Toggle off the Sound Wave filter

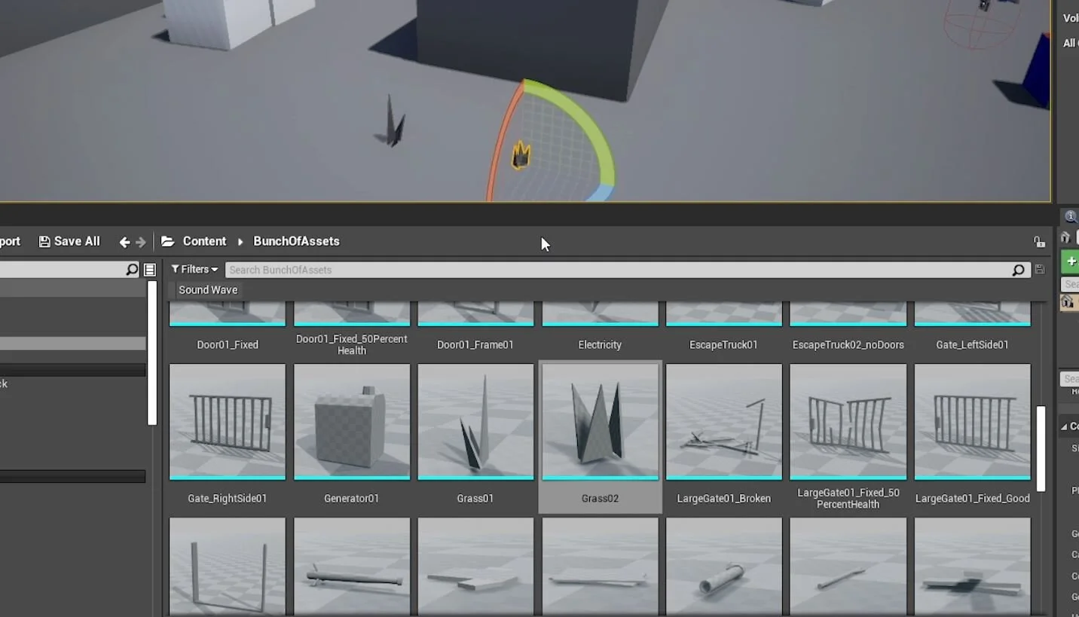[207, 289]
